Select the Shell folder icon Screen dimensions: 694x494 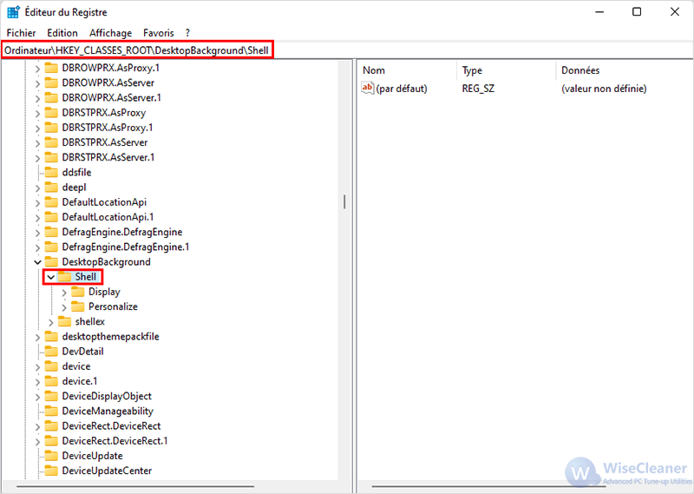tap(64, 276)
